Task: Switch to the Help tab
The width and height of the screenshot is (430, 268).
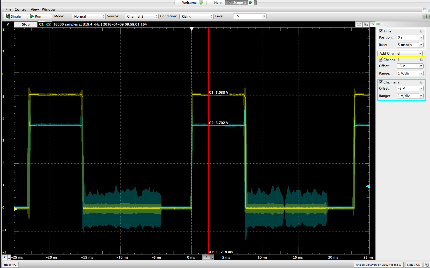Action: (x=218, y=3)
